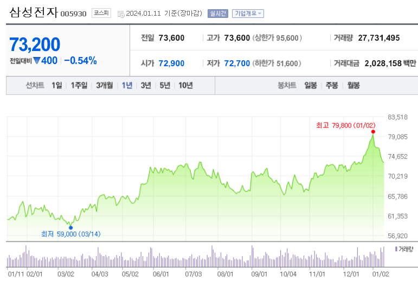Click the 하한가 51,600 text
418x287 pixels.
pos(276,63)
